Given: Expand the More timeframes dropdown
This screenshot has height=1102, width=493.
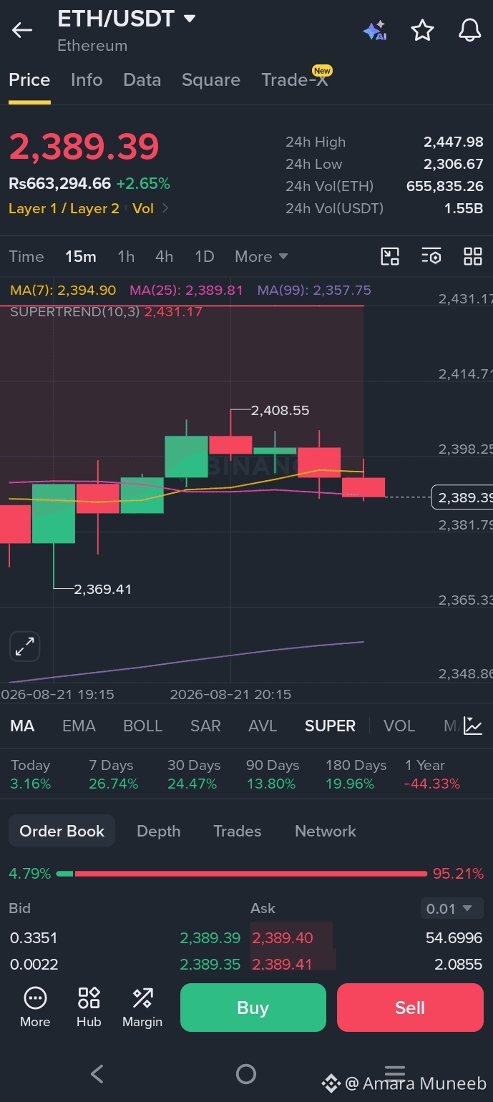Looking at the screenshot, I should click(x=261, y=256).
